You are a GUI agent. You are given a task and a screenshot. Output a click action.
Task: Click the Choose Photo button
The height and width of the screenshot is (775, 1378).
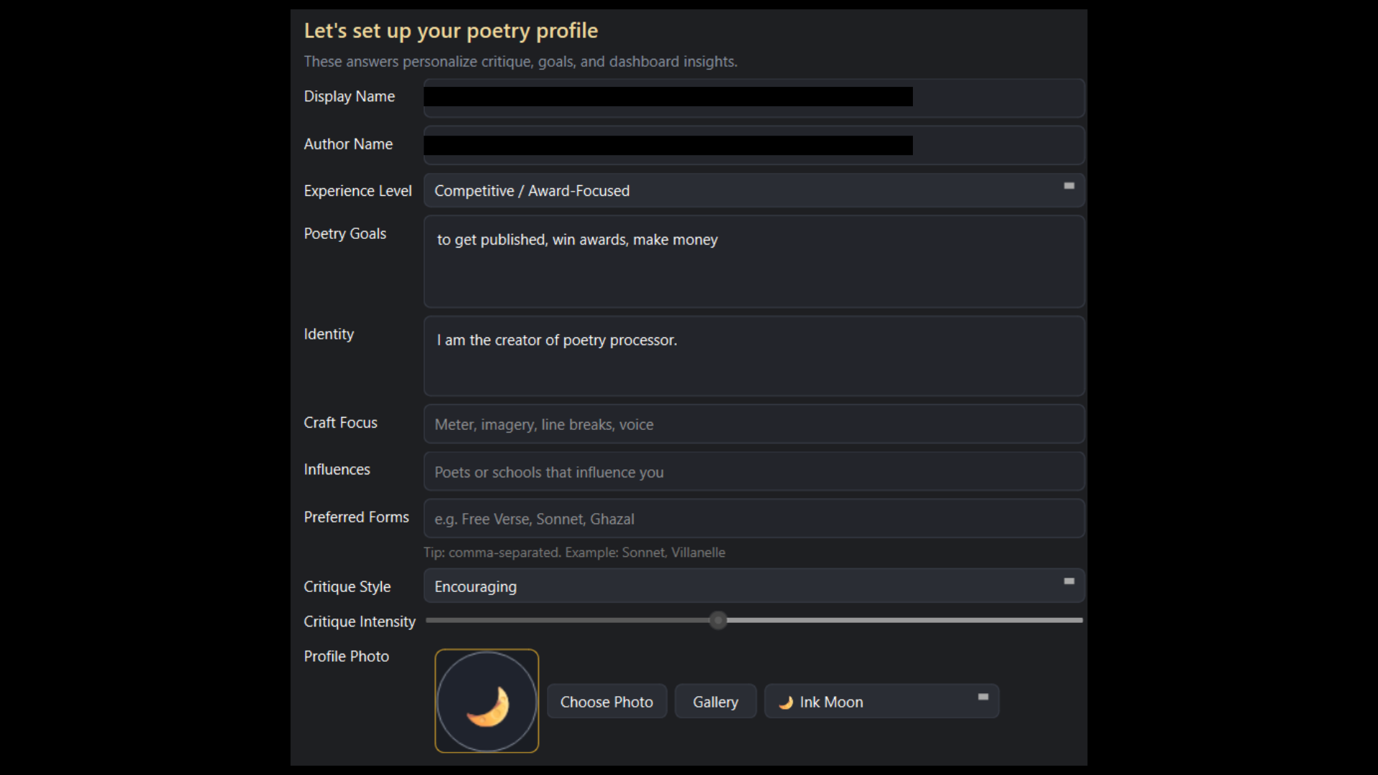pyautogui.click(x=606, y=702)
